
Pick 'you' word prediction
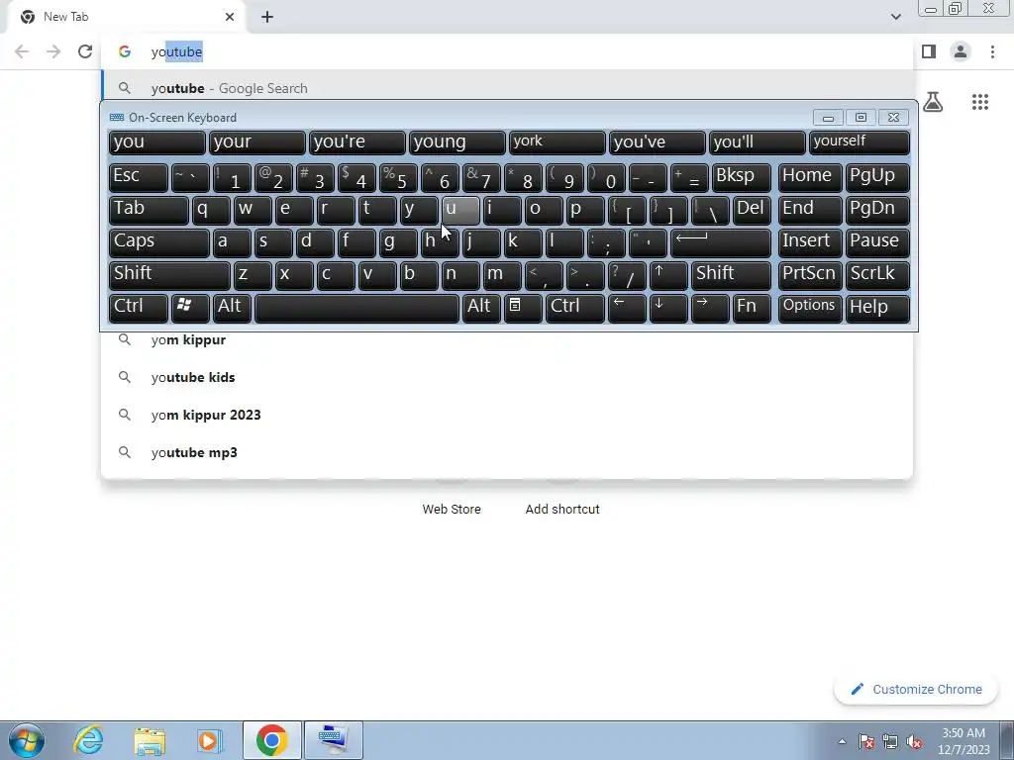tap(157, 142)
